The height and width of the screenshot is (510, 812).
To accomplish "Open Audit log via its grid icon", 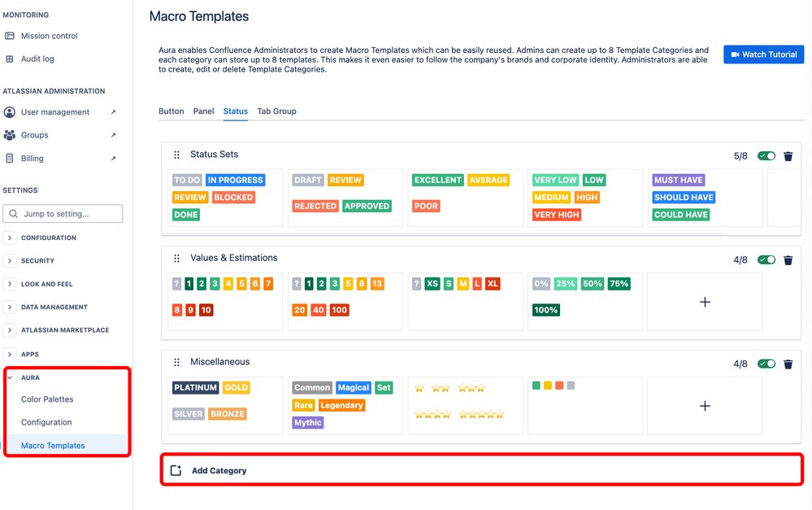I will 11,58.
